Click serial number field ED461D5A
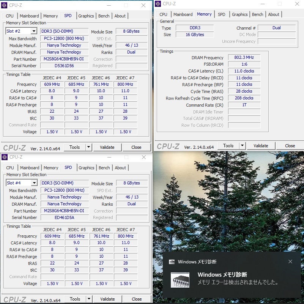This screenshot has width=304, height=304. coord(65,217)
